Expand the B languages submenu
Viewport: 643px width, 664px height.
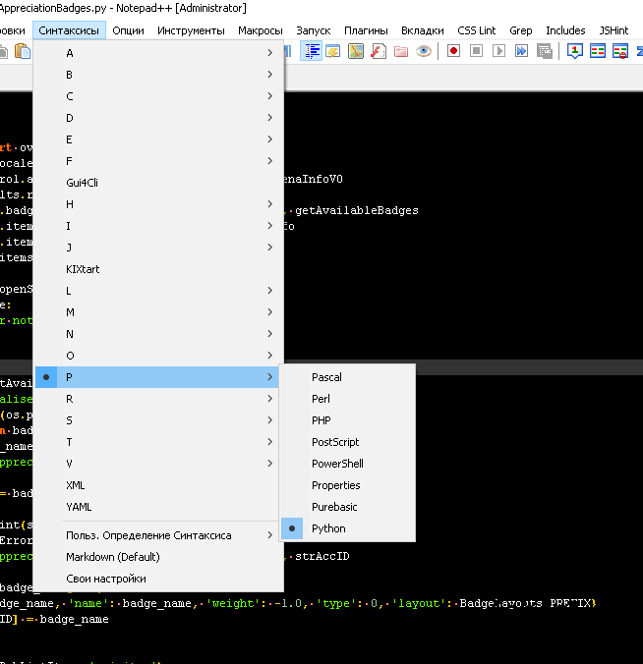(x=157, y=75)
